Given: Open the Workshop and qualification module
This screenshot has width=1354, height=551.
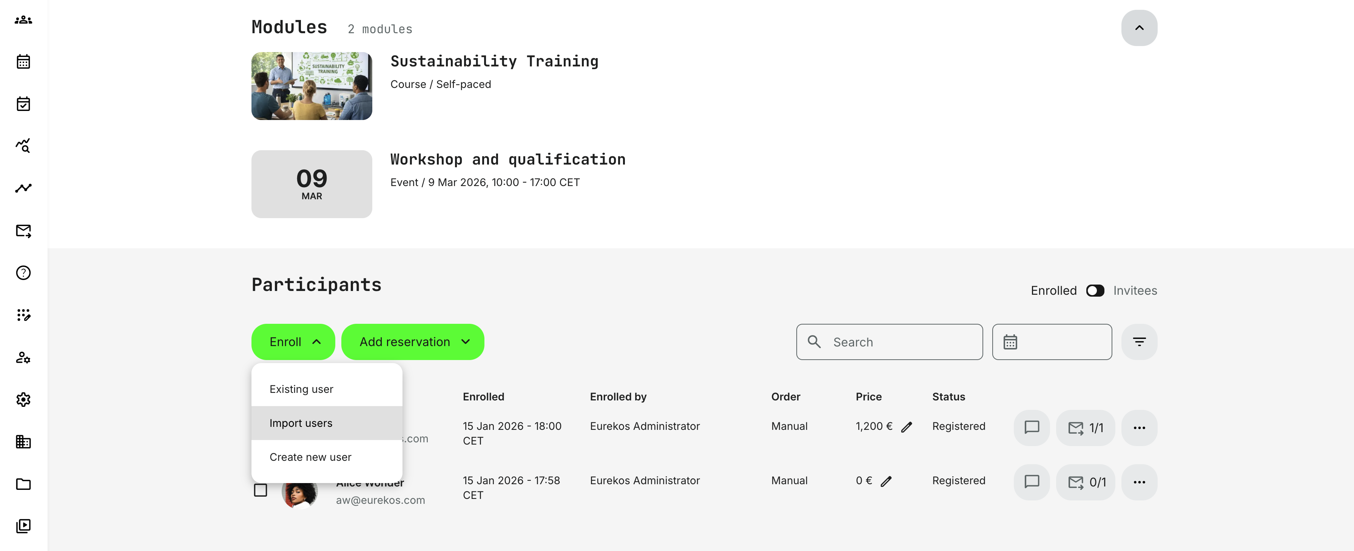Looking at the screenshot, I should coord(508,159).
